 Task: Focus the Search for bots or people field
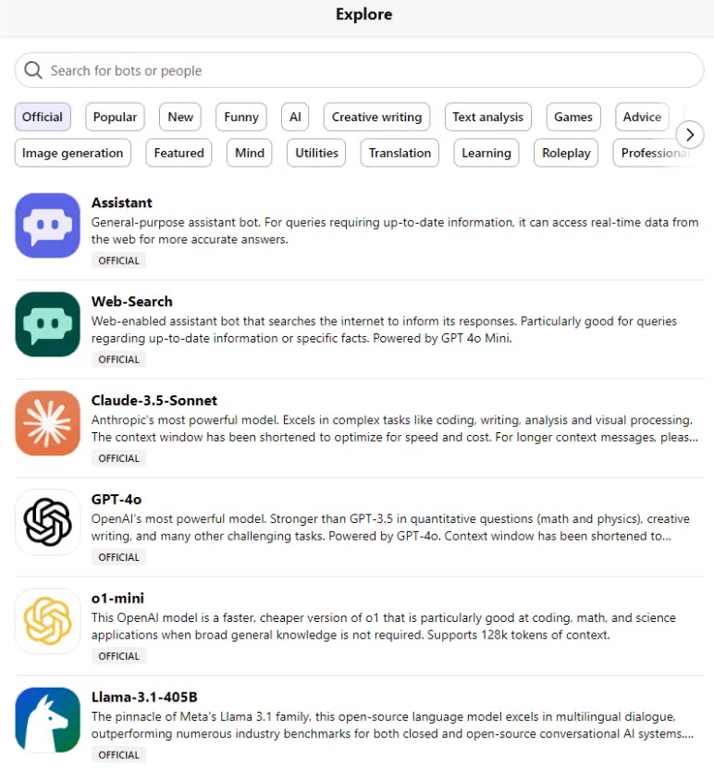click(x=370, y=70)
